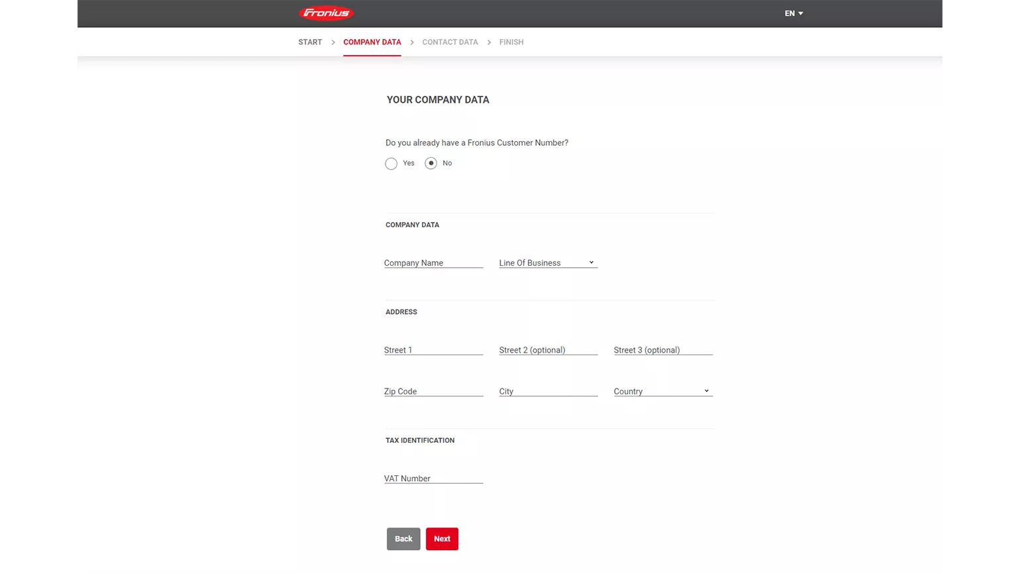Screen dimensions: 1020x574
Task: Click the Back button
Action: click(403, 539)
